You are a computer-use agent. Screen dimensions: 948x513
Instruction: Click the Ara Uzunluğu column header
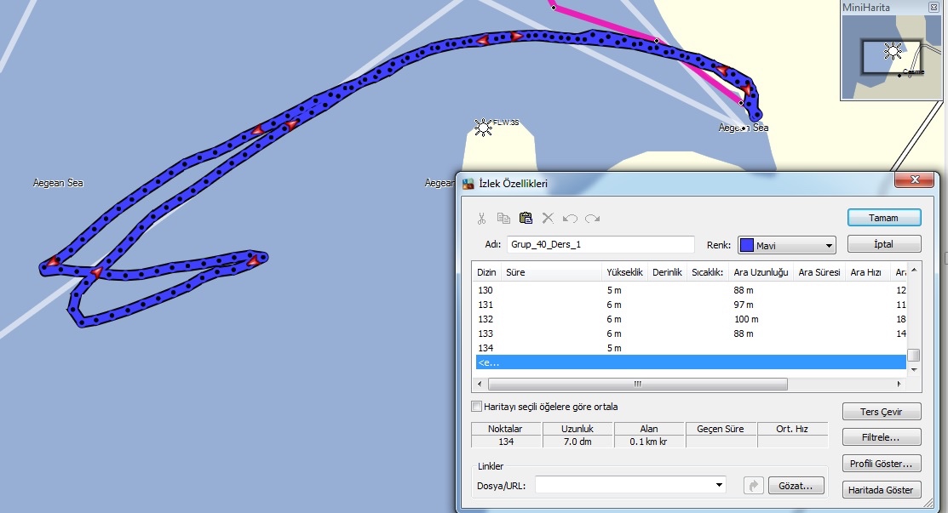(761, 272)
